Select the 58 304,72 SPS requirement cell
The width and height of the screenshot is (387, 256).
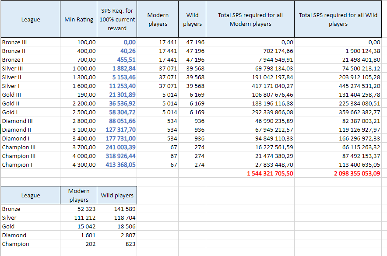tap(117, 112)
